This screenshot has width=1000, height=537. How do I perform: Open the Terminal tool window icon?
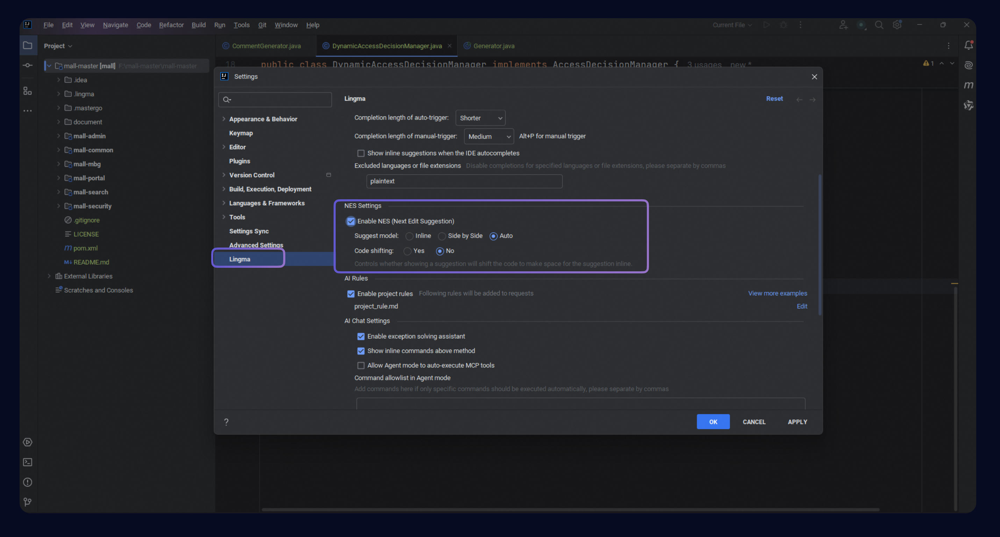[x=28, y=462]
